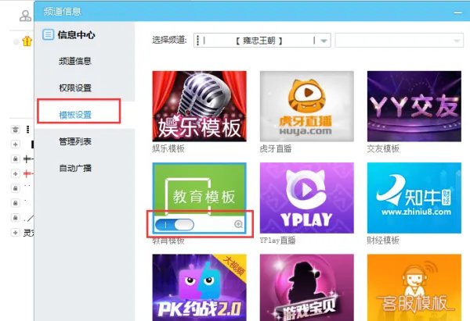Image resolution: width=470 pixels, height=321 pixels.
Task: Open the 模板设置 section in sidebar
Action: pyautogui.click(x=75, y=115)
